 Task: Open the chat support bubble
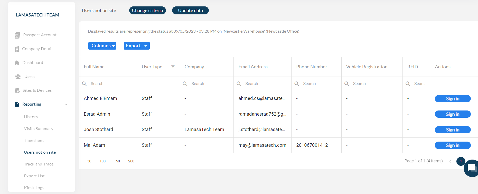point(471,168)
